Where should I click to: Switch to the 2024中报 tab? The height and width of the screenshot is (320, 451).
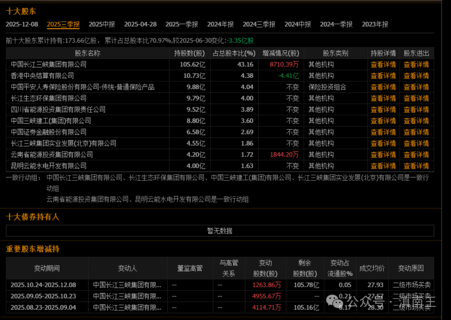298,25
